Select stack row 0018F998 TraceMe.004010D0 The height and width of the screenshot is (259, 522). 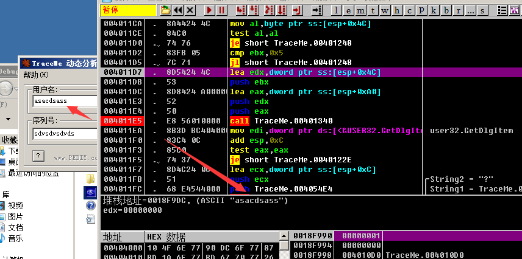[x=406, y=255]
